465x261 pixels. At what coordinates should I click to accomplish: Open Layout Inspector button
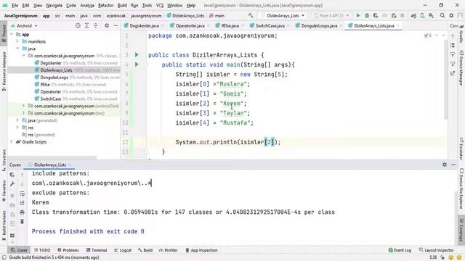pos(436,250)
